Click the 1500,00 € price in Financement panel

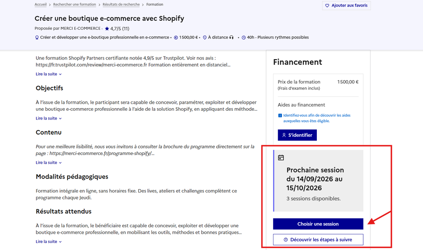[x=348, y=82]
